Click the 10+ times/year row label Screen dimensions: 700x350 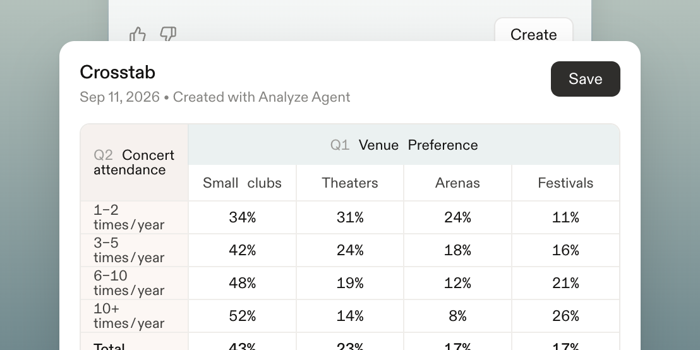pos(135,316)
